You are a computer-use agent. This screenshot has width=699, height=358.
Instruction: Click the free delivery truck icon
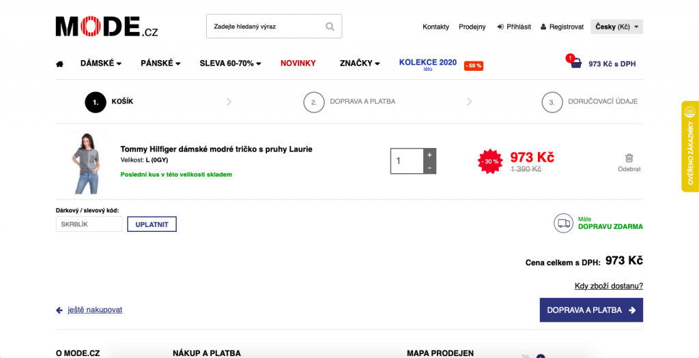[563, 223]
